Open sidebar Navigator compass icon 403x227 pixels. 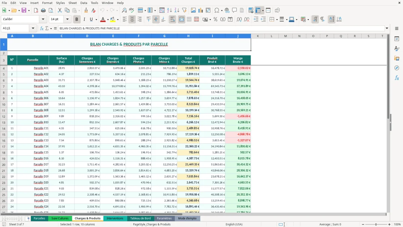coord(397,68)
